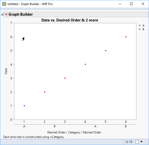Viewport: 149px width, 145px height.
Task: Click the blue data point at value 1
Action: pos(24,106)
